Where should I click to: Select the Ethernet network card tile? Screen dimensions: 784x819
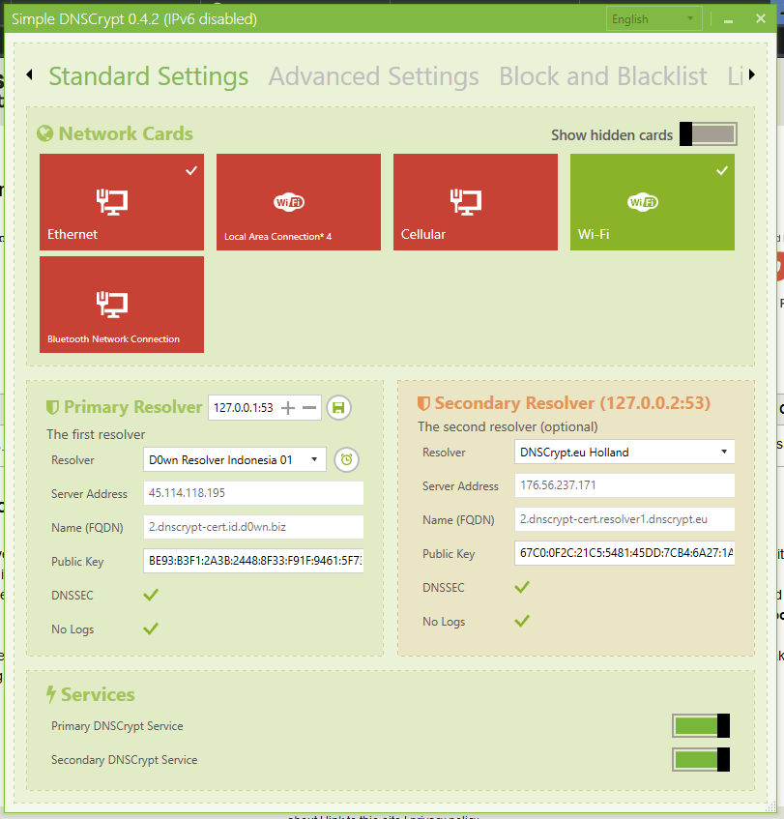pos(122,202)
